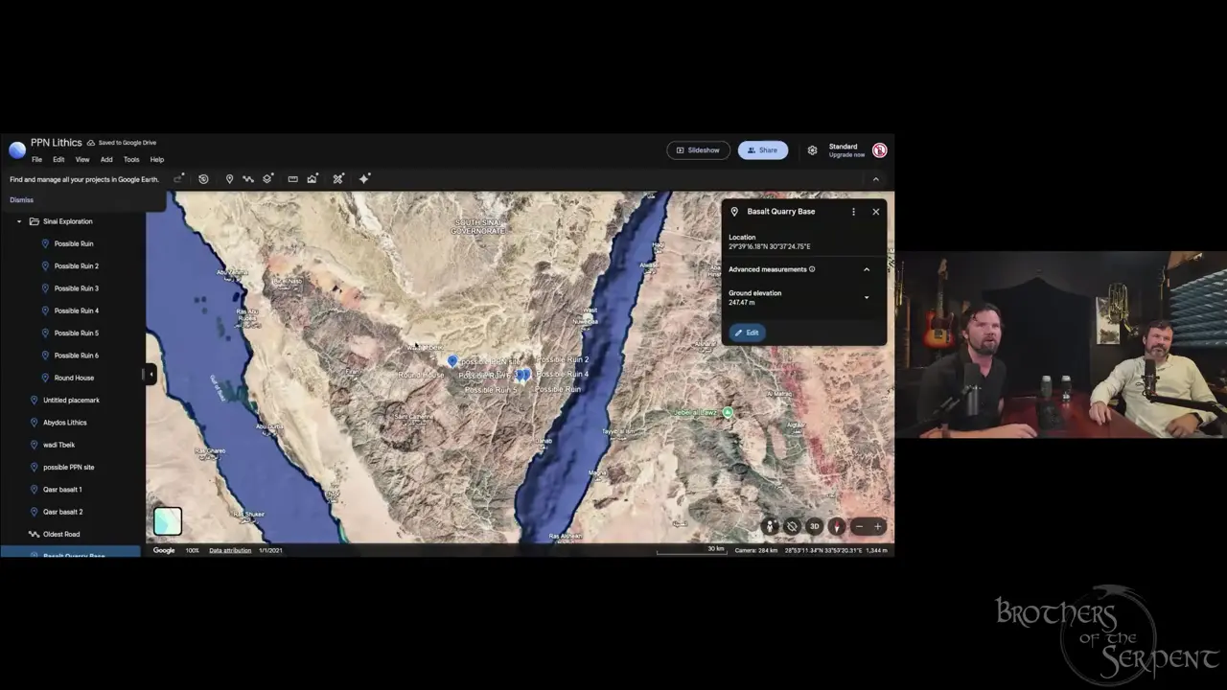1227x690 pixels.
Task: Close the Basalt Quarry Base info card
Action: coord(875,212)
